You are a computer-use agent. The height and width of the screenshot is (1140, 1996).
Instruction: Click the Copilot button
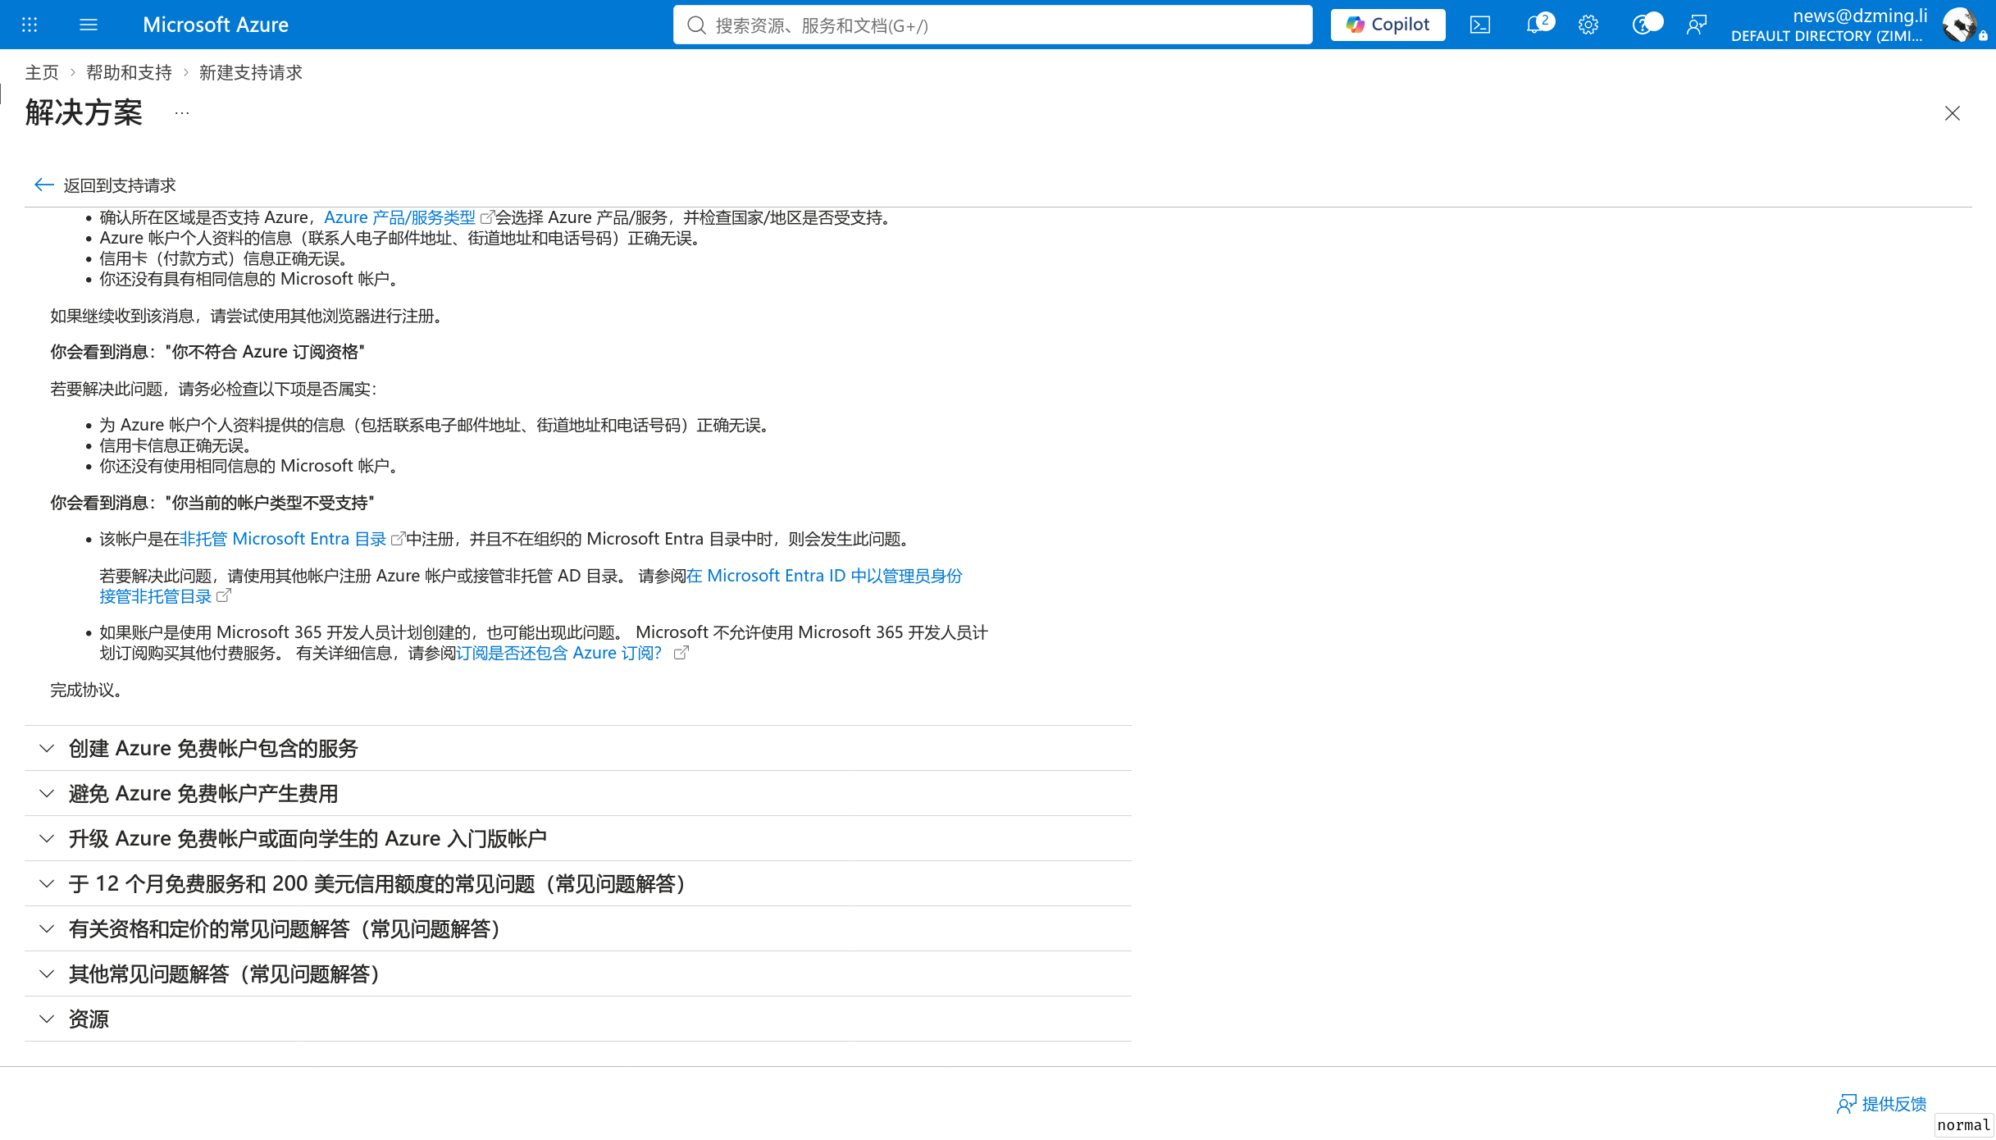pos(1388,25)
